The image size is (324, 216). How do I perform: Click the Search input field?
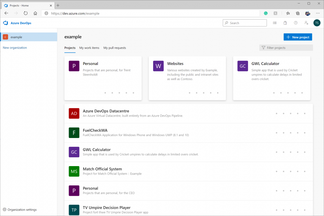click(x=245, y=23)
